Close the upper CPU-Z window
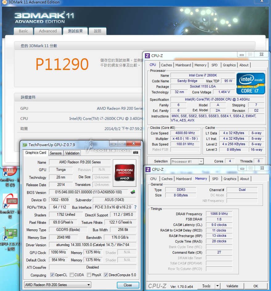This screenshot has width=271, height=291. click(261, 54)
